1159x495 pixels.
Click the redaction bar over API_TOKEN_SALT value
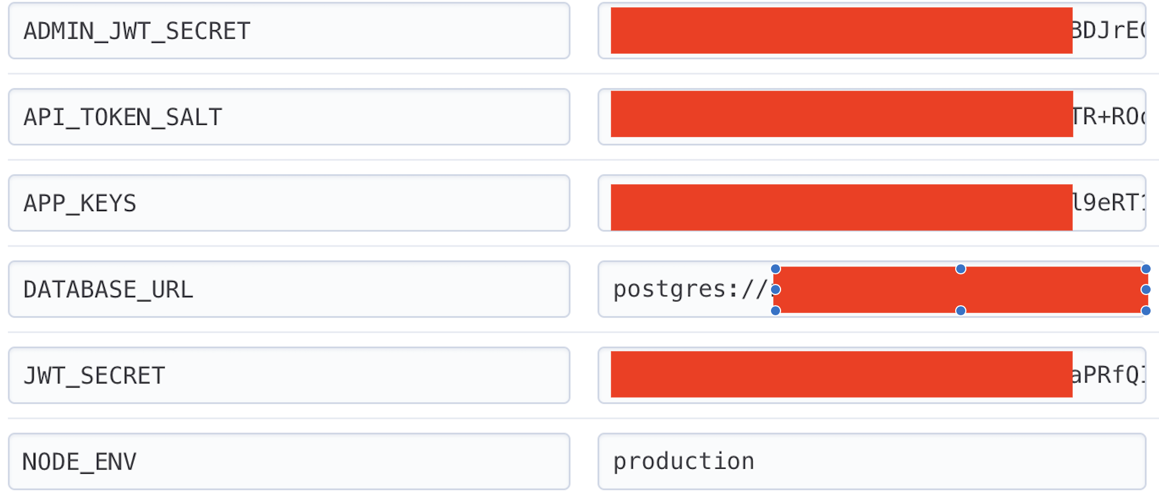[x=840, y=117]
